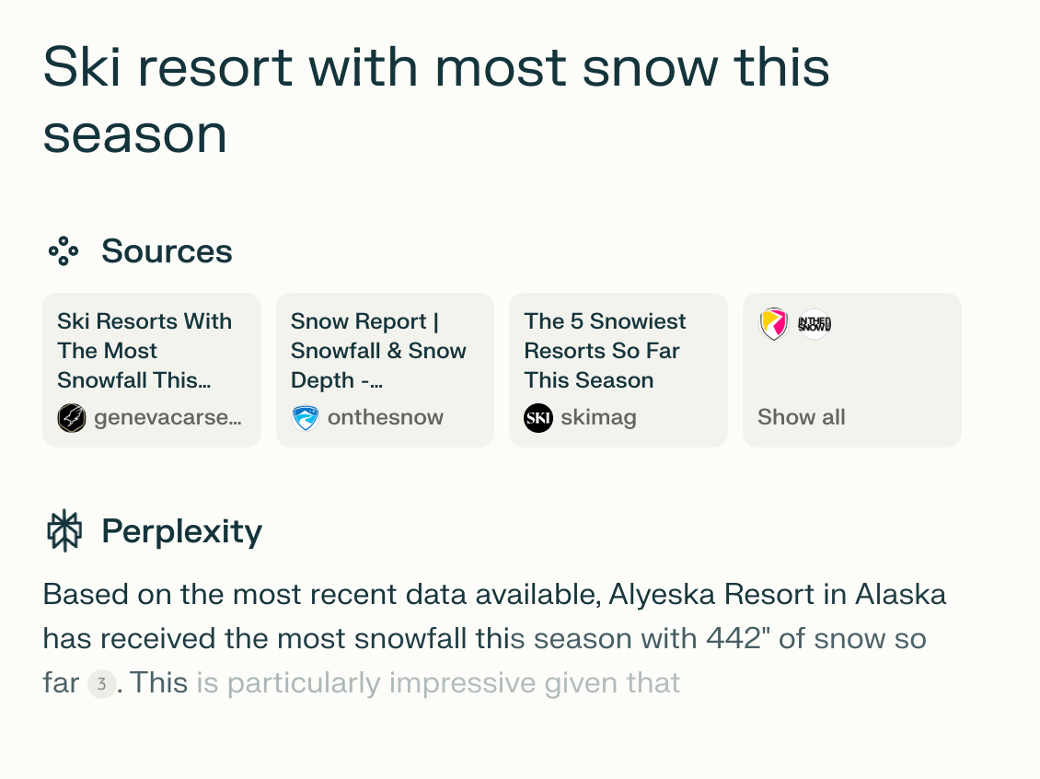Click the In The Snow favicon
The image size is (1040, 779).
pos(814,324)
